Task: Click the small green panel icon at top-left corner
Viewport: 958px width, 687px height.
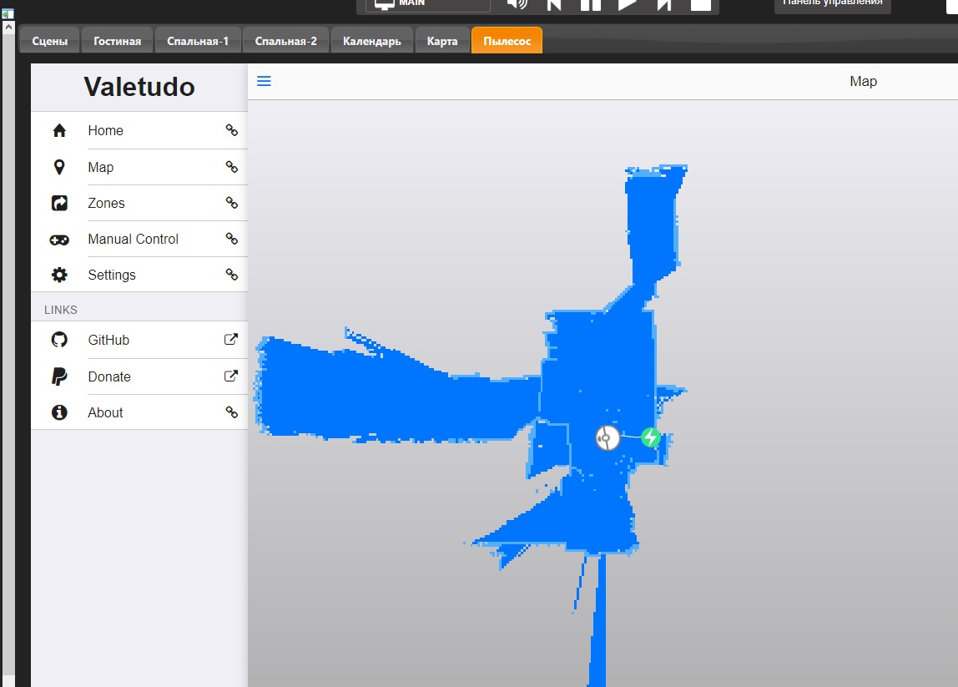Action: click(8, 13)
